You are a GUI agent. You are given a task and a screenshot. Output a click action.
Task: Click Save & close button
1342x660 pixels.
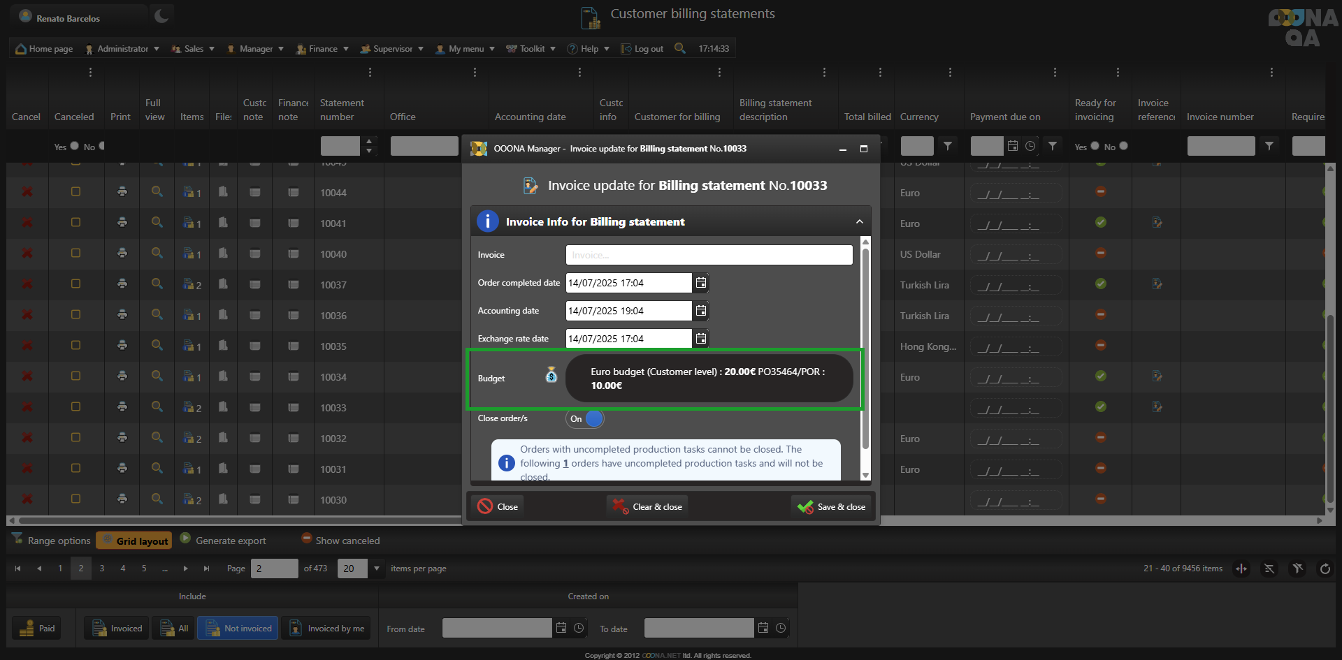pos(832,507)
